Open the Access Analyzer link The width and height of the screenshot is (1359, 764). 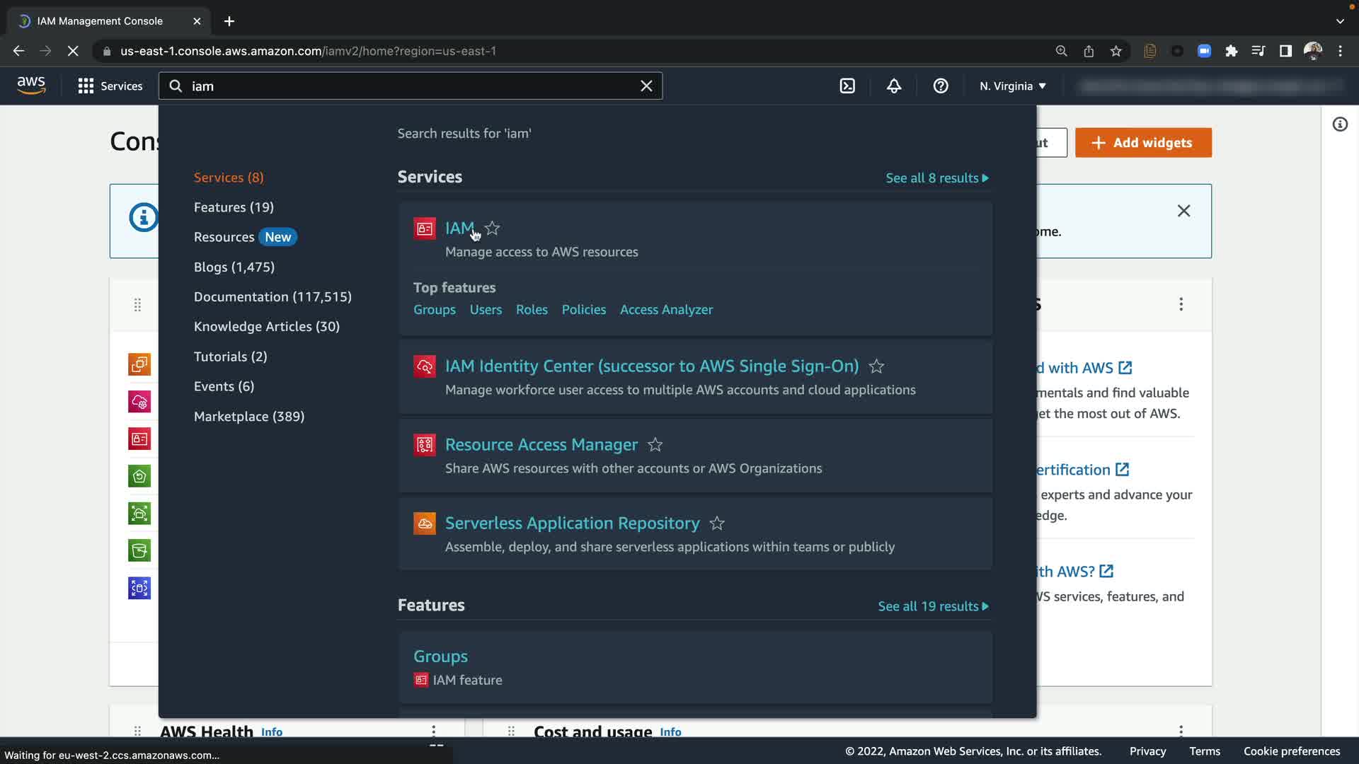pos(666,310)
